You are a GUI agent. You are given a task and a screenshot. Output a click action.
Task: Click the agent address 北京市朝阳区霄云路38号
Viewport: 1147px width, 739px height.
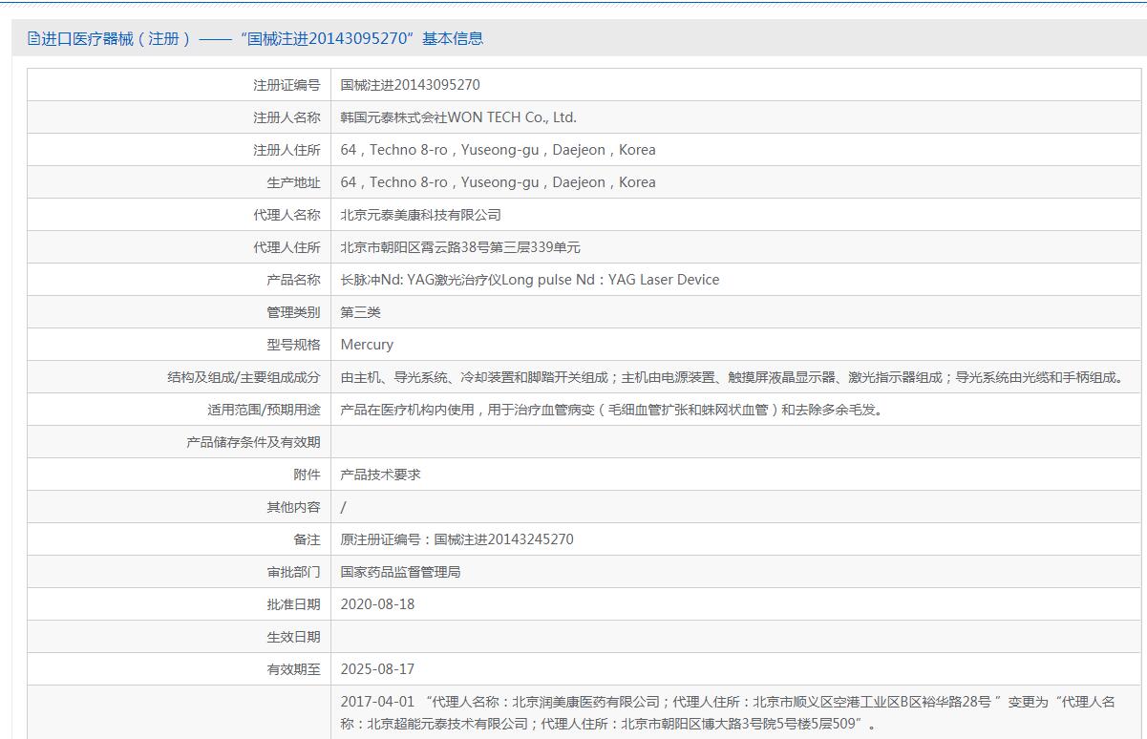point(460,247)
